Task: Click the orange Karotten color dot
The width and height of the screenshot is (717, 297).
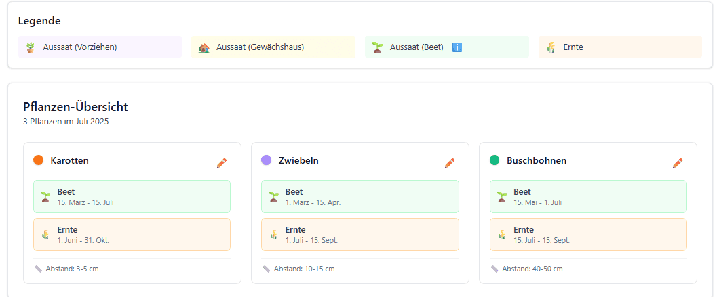Action: click(39, 160)
